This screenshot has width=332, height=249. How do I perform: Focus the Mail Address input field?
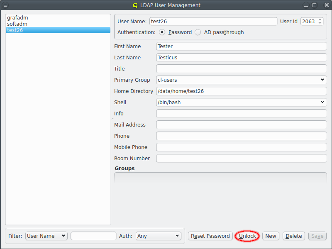click(x=242, y=124)
